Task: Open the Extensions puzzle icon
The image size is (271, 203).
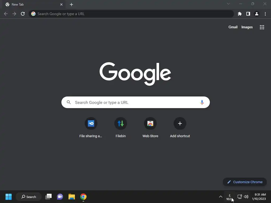Action: coord(240,14)
